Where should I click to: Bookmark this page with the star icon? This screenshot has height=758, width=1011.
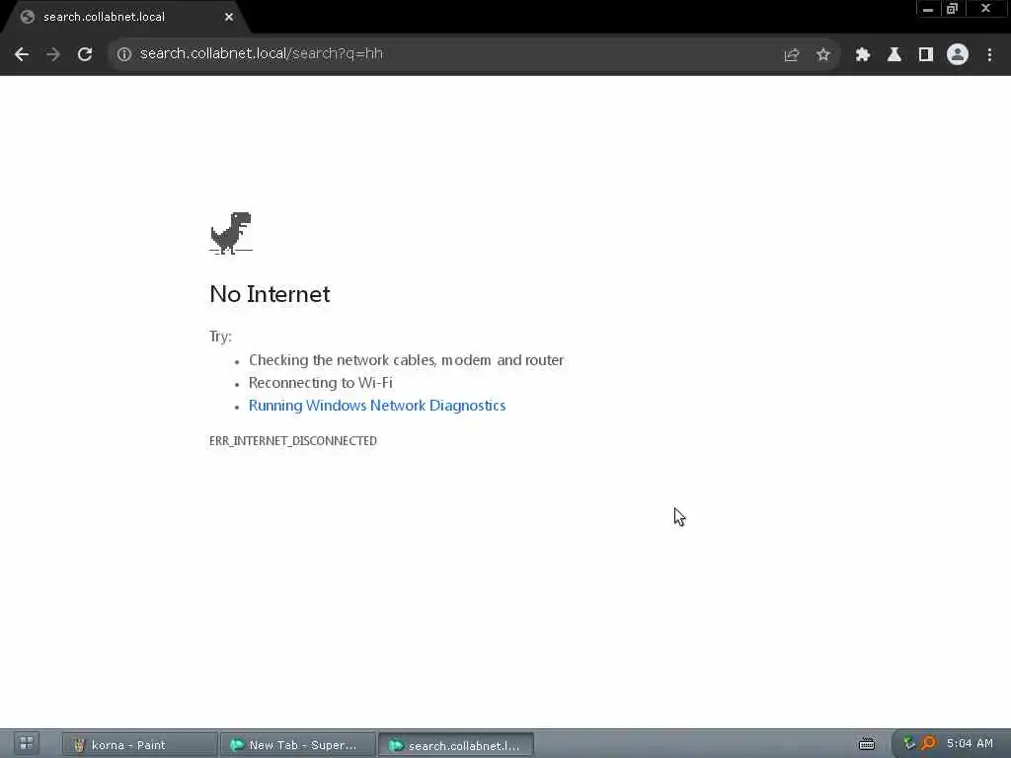click(x=822, y=55)
